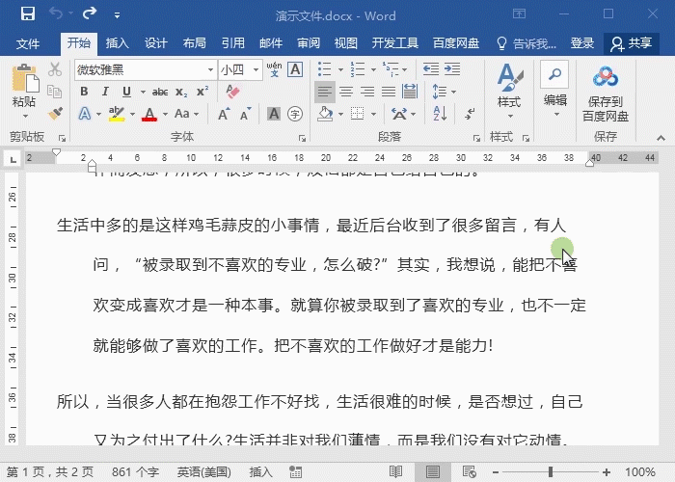The width and height of the screenshot is (675, 482).
Task: Click the 共享 share button
Action: click(630, 43)
